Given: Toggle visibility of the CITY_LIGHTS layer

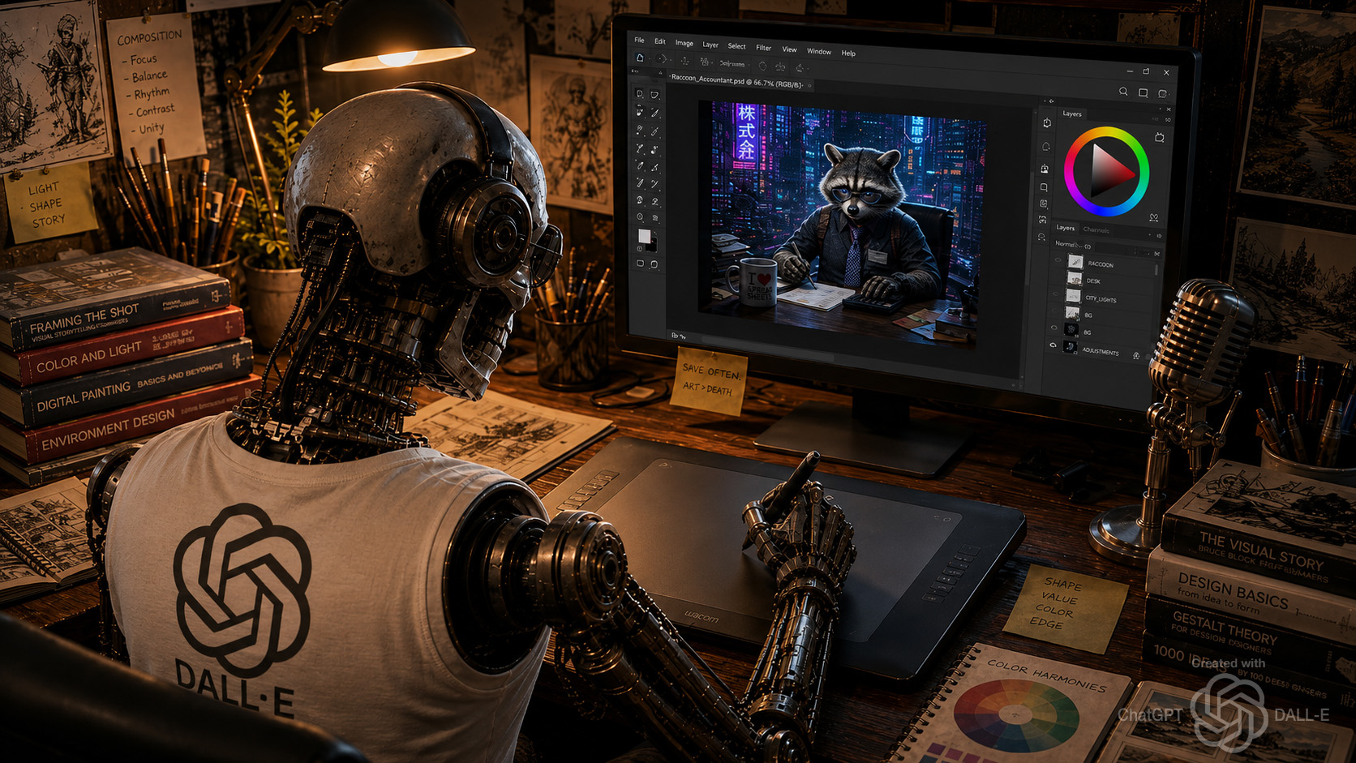Looking at the screenshot, I should [1056, 295].
